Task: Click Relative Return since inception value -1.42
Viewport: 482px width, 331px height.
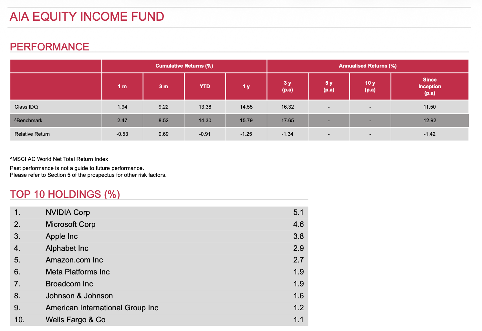Action: coord(429,134)
